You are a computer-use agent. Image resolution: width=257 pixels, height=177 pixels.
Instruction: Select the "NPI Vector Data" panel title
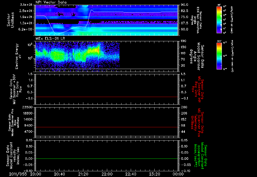51,2
